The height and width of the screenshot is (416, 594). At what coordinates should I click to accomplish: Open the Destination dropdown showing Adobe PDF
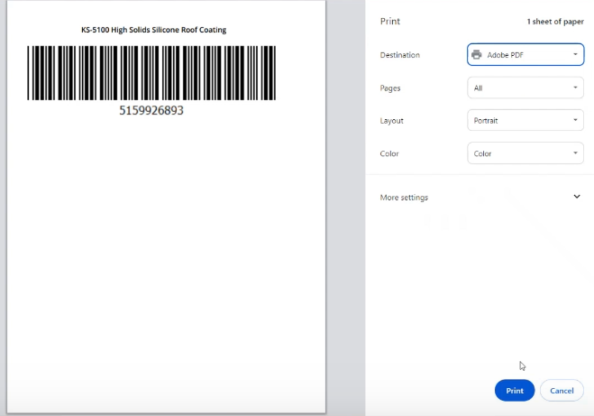click(x=525, y=55)
